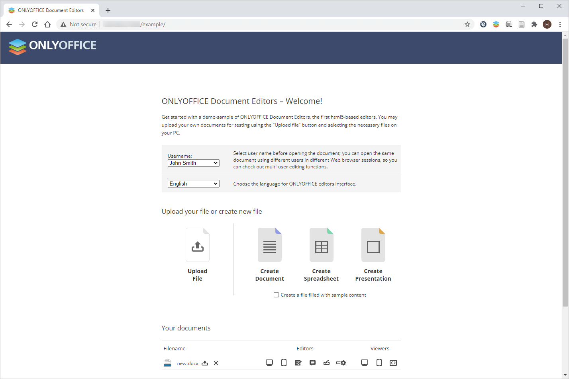569x379 pixels.
Task: Open new.docx in the mobile viewer
Action: click(x=379, y=363)
